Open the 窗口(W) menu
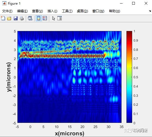 pos(98,11)
